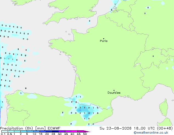174x135 pixels.
Task: Click the '0.5' legend label
Action: [10, 134]
